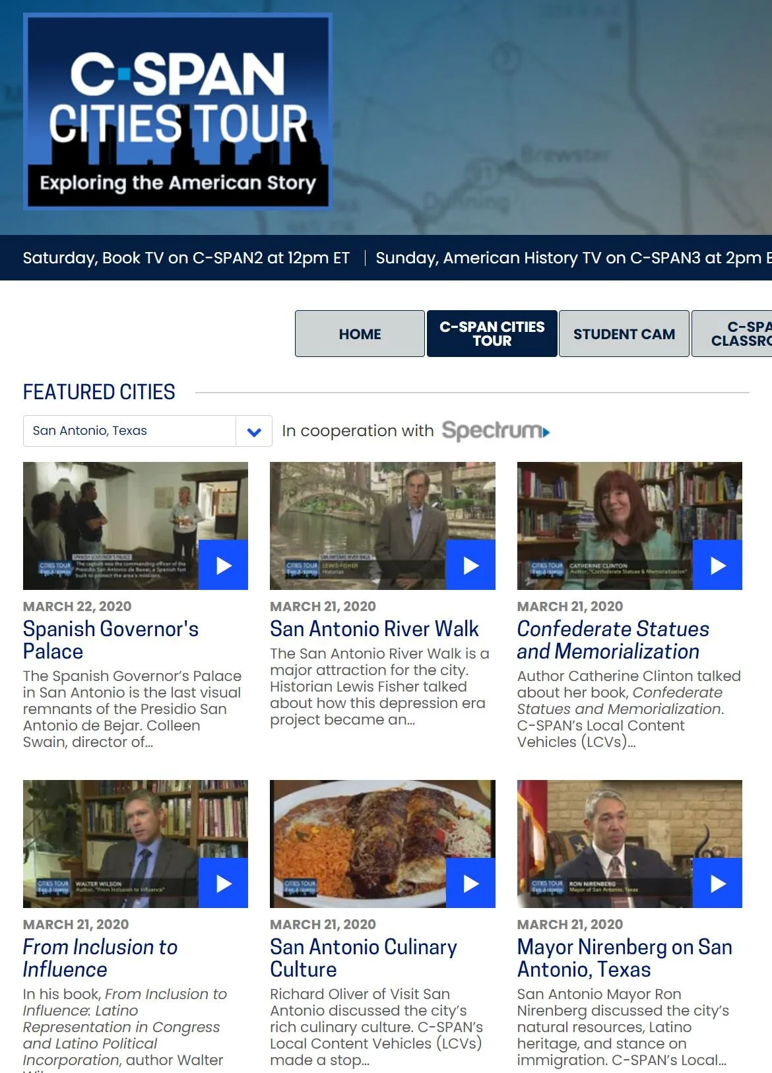Click the Saturday Book TV schedule text
The image size is (772, 1073).
tap(186, 258)
